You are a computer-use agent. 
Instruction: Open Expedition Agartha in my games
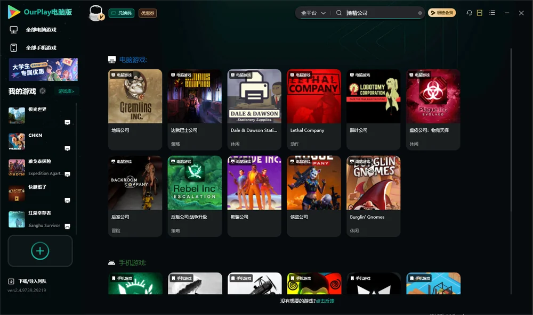coord(40,167)
